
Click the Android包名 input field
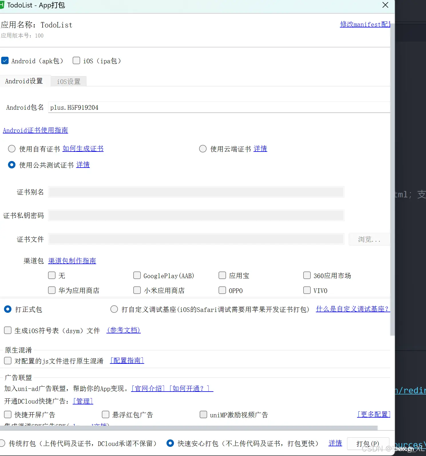click(x=219, y=107)
